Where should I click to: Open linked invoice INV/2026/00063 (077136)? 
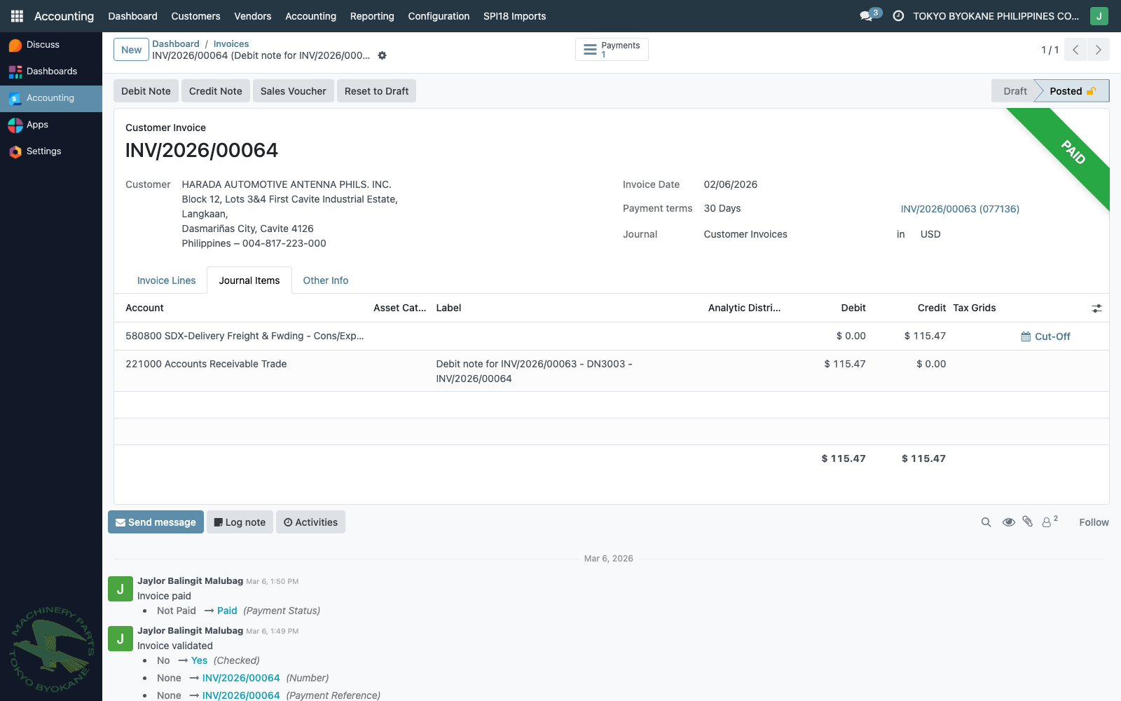tap(960, 209)
